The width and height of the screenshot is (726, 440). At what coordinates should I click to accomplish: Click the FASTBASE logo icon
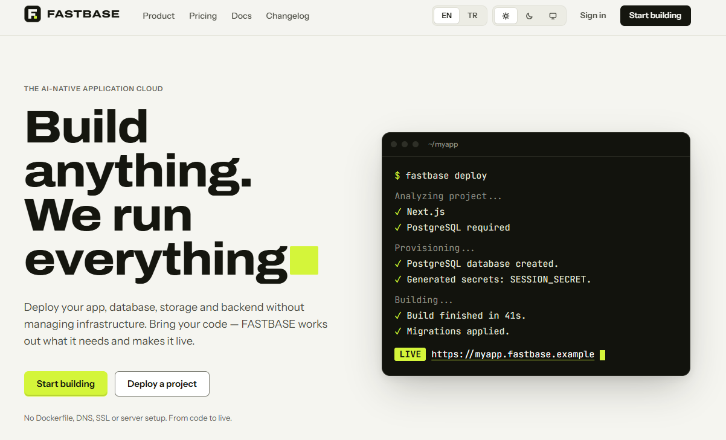33,14
